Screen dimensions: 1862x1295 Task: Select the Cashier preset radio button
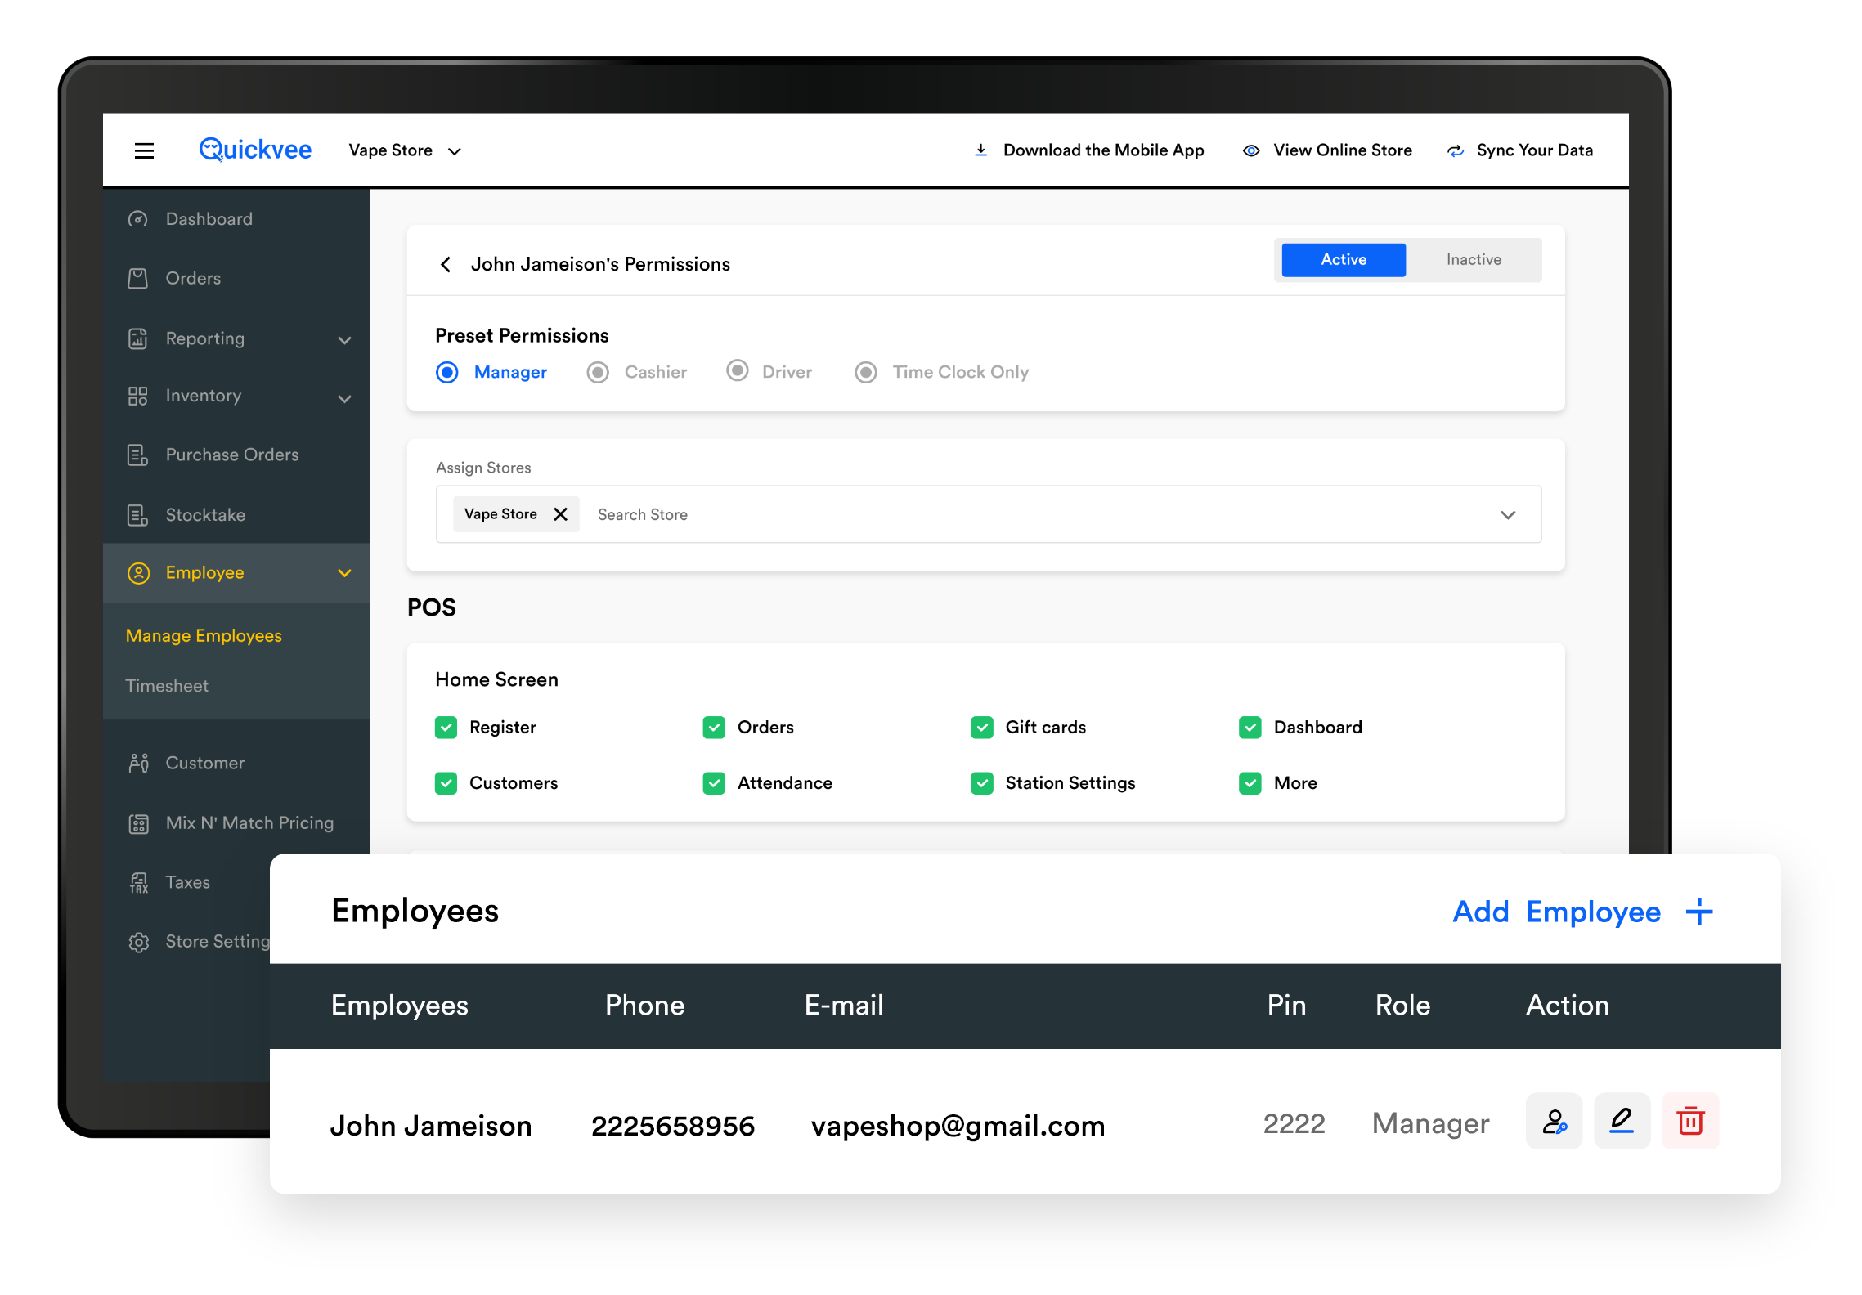pos(598,373)
